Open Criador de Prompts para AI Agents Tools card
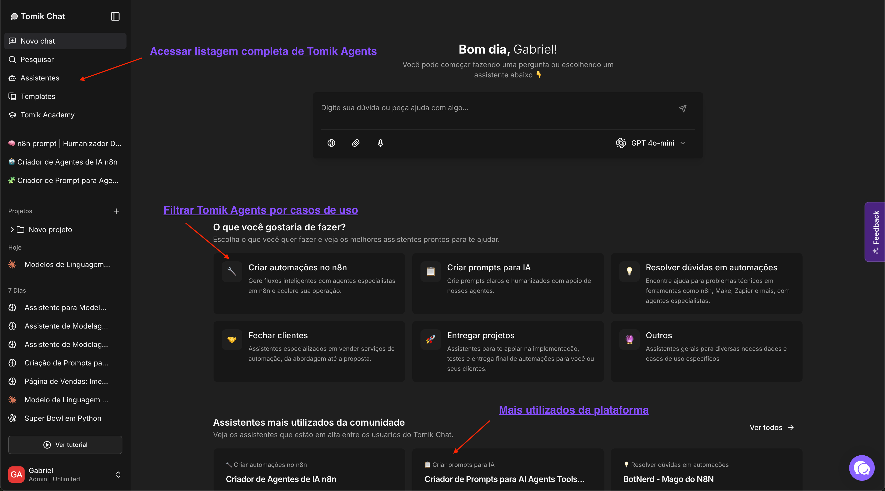 [x=508, y=470]
